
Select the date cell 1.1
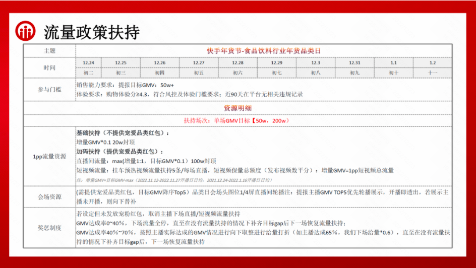(x=394, y=63)
